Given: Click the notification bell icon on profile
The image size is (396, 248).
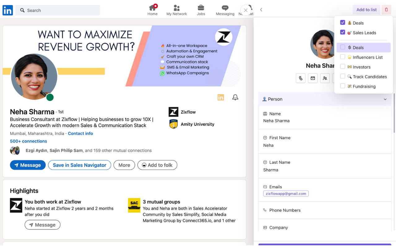Looking at the screenshot, I should point(235,97).
